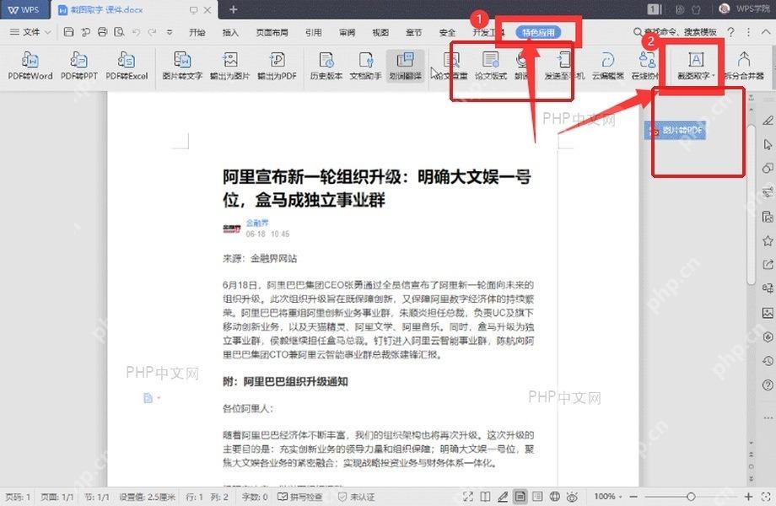Launch 图片转文字 image-to-text tool
This screenshot has width=776, height=506.
coord(182,66)
